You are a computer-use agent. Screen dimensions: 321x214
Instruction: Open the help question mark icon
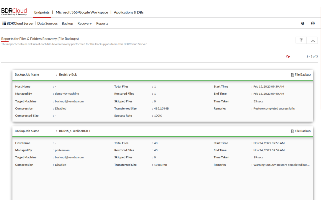pyautogui.click(x=303, y=23)
